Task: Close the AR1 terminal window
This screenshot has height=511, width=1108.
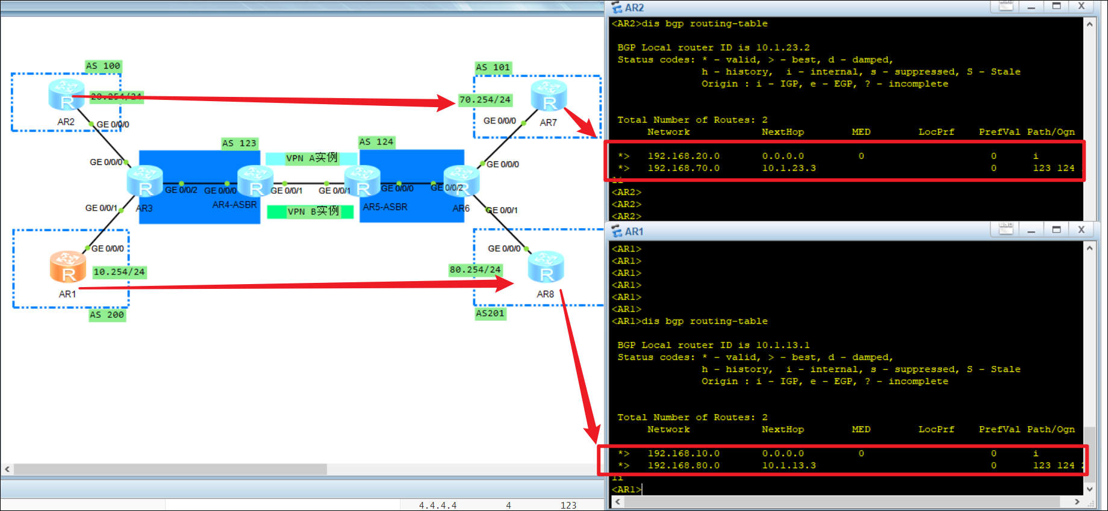Action: click(x=1082, y=229)
